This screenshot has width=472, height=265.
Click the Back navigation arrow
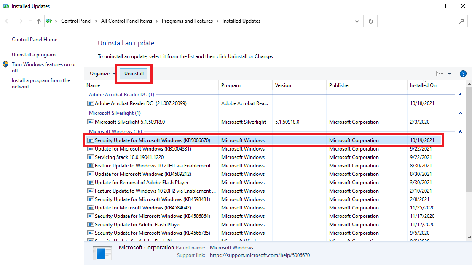[8, 21]
